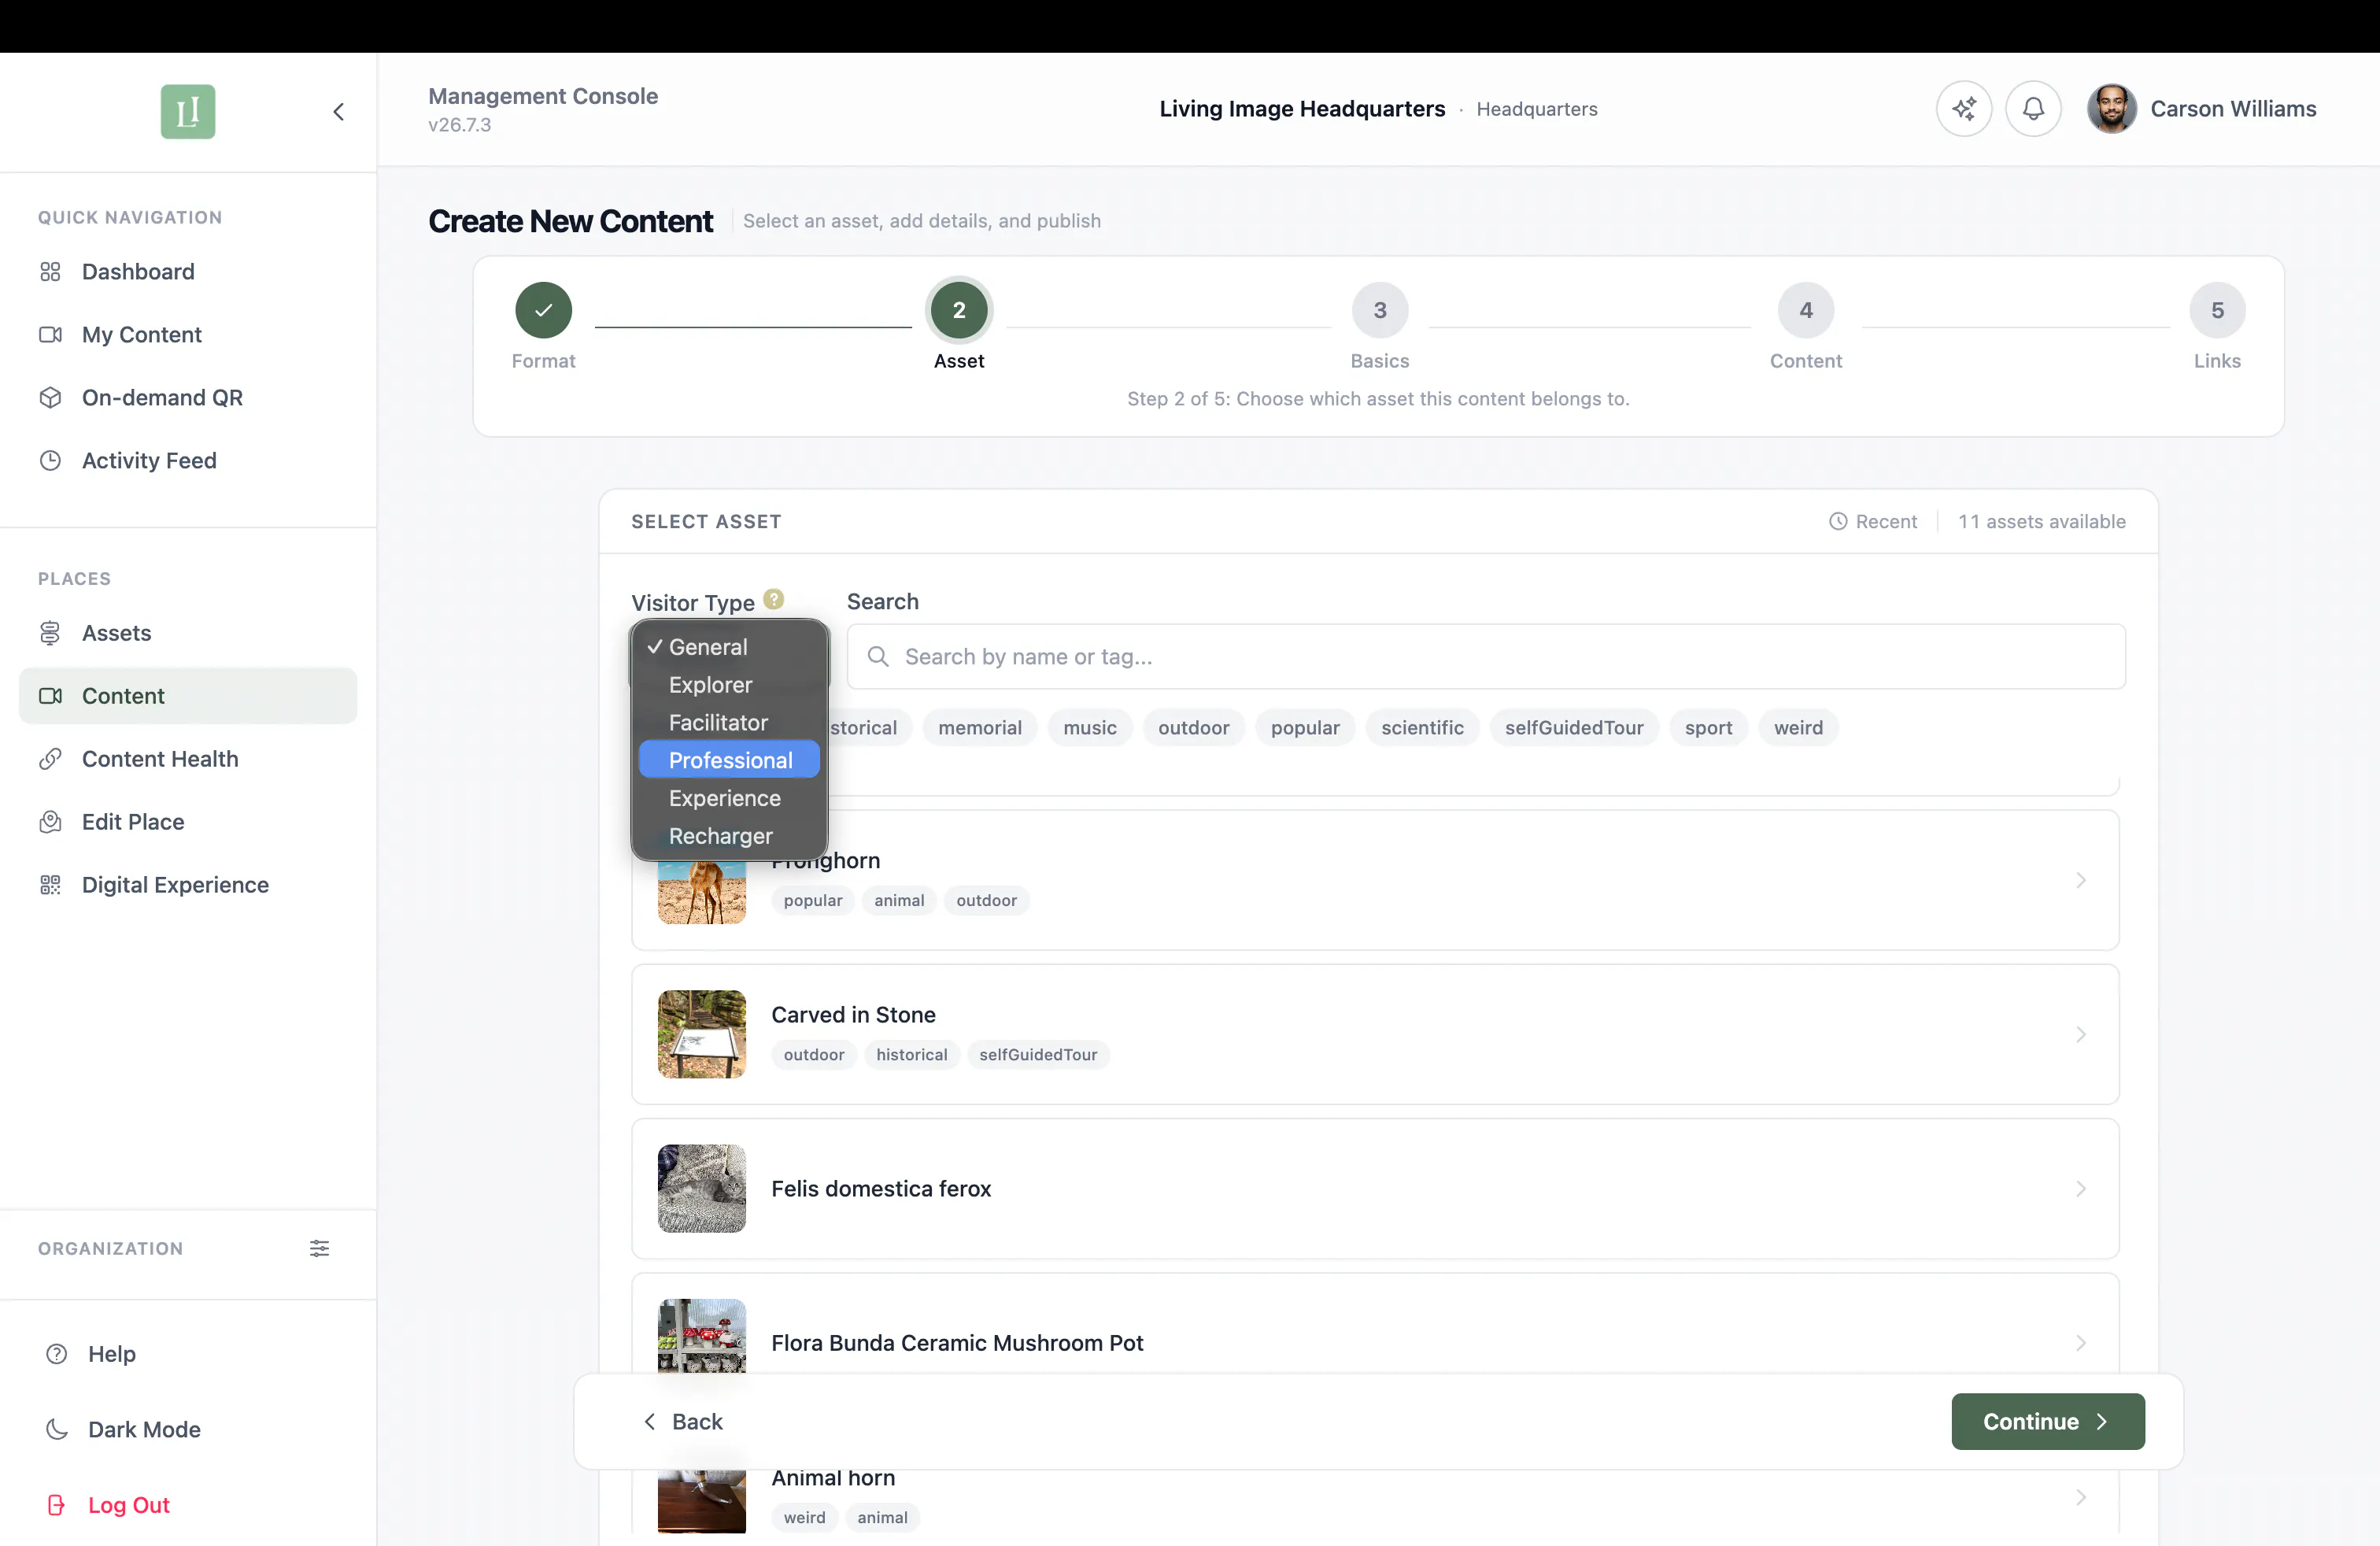Open the notifications bell

(2033, 109)
